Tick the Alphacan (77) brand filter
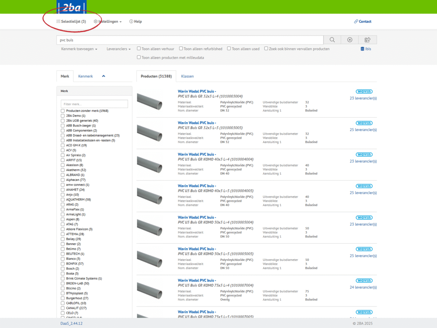Screen dimensions: 437x328 (x=63, y=180)
